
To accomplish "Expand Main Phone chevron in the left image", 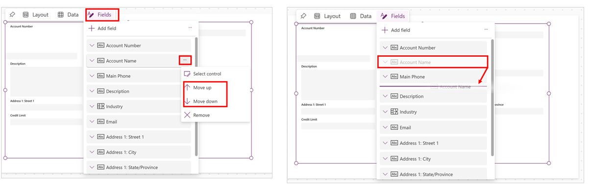I will [x=92, y=76].
